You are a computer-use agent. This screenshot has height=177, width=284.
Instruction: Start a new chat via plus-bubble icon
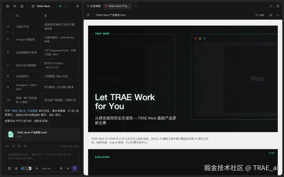pos(22,6)
